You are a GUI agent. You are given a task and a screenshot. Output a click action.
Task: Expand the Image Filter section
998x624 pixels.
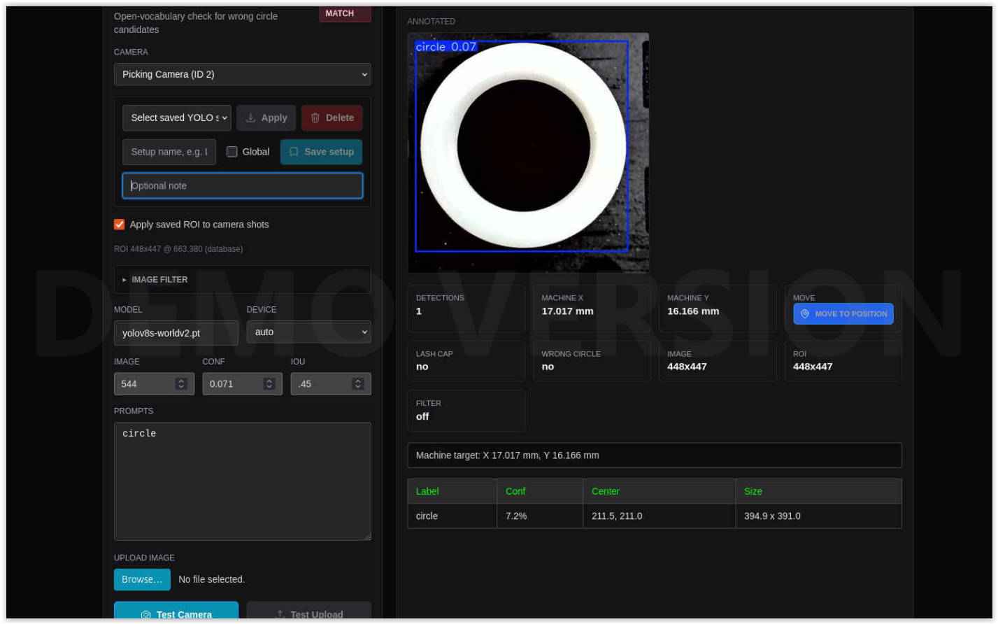(242, 279)
